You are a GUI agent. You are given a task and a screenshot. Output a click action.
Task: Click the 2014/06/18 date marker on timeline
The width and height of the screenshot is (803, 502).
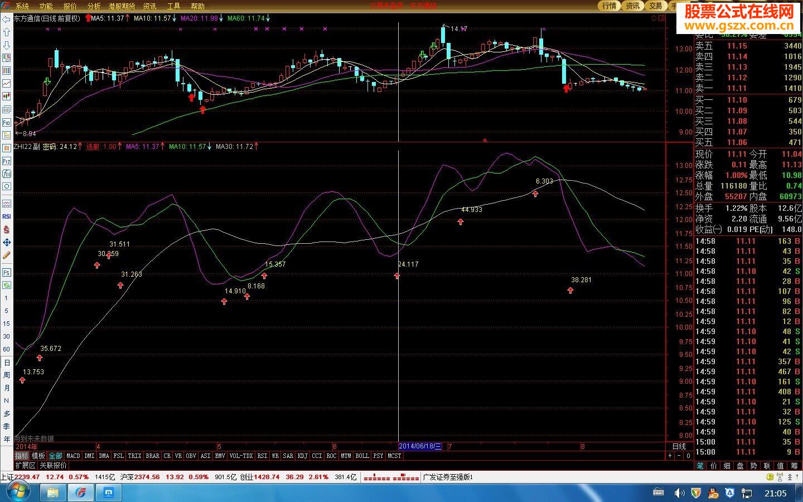click(420, 446)
